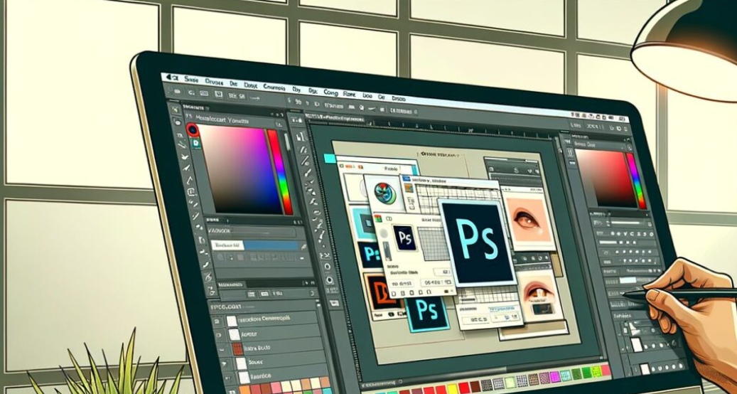
Task: Click rainbow hue strip in right color panel
Action: tap(636, 180)
